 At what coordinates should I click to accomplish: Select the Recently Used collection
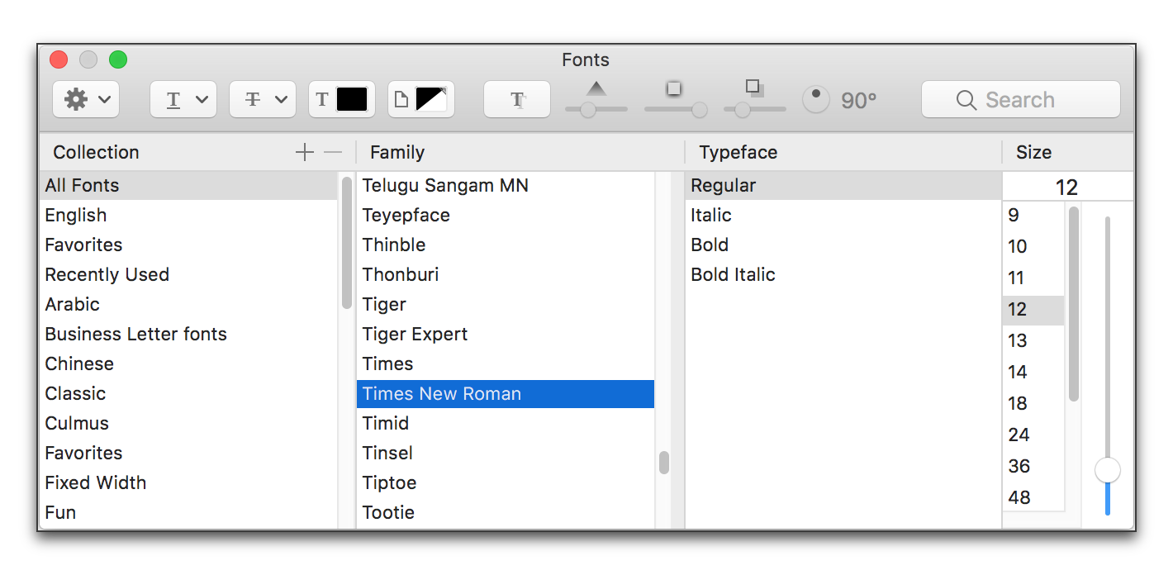[188, 274]
